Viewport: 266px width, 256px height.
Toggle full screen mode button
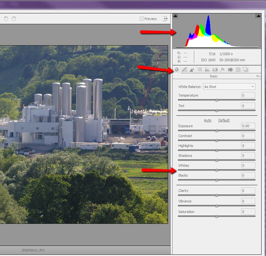tap(165, 19)
